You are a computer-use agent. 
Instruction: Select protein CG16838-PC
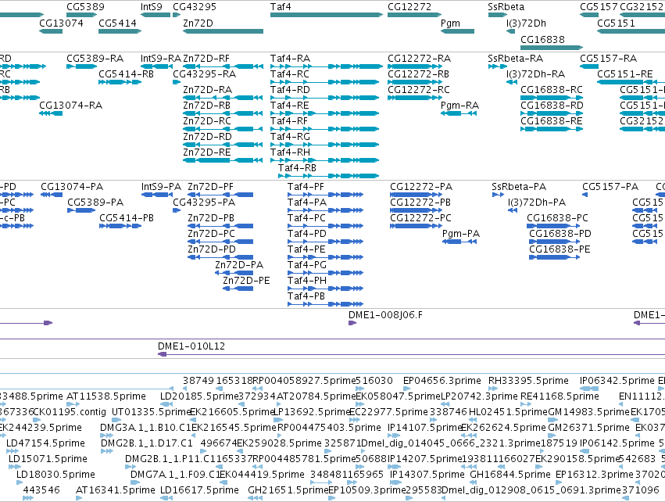(553, 226)
